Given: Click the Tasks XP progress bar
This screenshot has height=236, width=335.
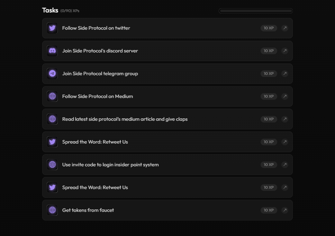Looking at the screenshot, I should (255, 11).
